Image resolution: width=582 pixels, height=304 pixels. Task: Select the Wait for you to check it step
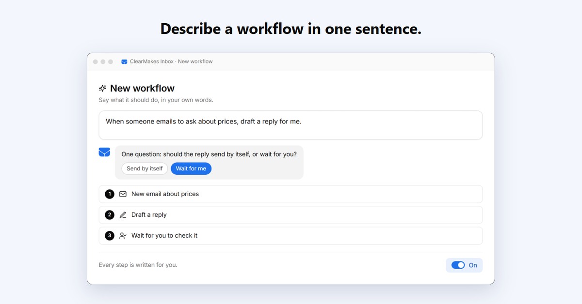coord(291,236)
